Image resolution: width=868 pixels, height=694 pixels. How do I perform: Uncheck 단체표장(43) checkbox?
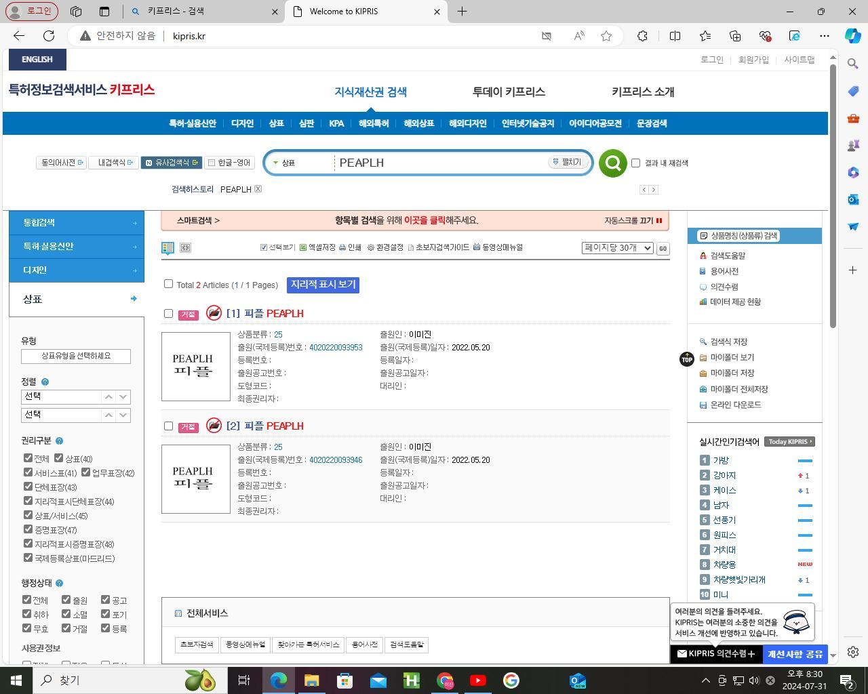[28, 487]
